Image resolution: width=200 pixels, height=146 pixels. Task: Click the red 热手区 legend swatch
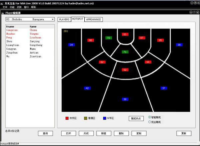(67, 118)
